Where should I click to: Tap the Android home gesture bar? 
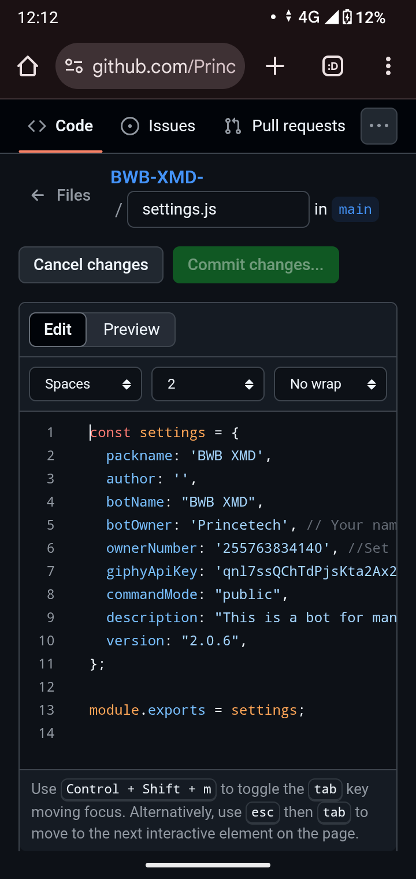[208, 865]
